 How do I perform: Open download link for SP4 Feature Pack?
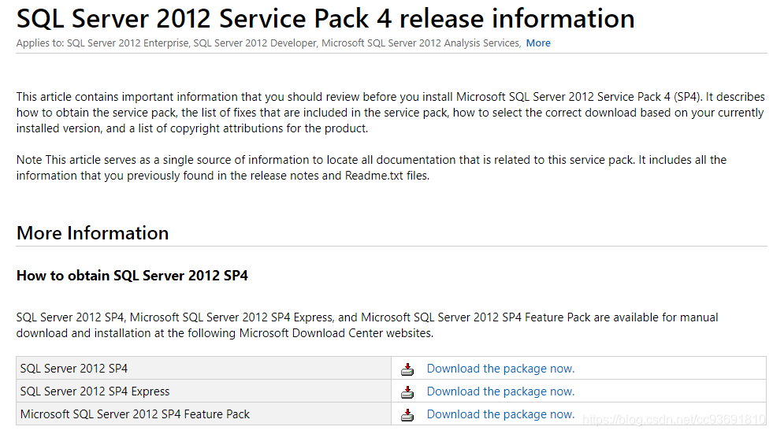pyautogui.click(x=500, y=414)
